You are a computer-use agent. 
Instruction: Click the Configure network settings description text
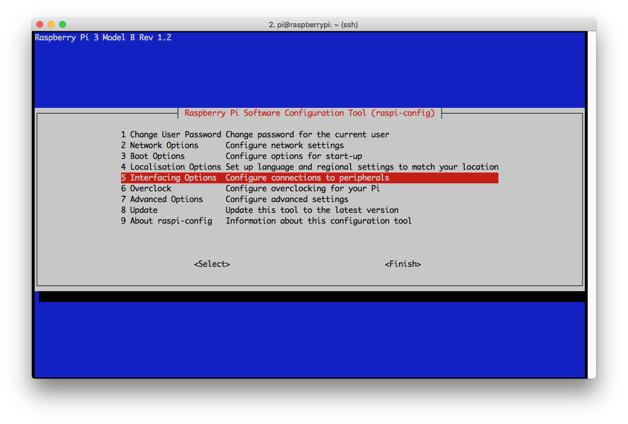tap(284, 145)
